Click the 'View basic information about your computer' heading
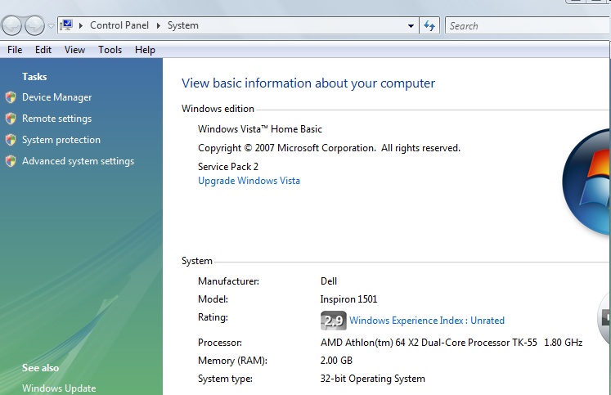The width and height of the screenshot is (611, 395). (x=308, y=83)
